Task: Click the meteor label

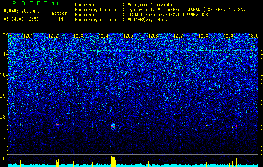Action: tap(59, 13)
